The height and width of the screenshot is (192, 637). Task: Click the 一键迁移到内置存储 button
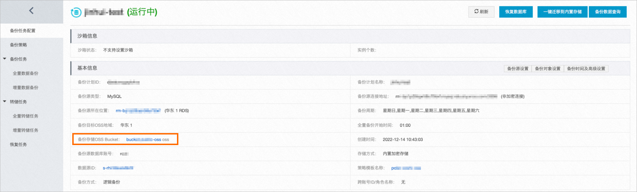tap(562, 12)
